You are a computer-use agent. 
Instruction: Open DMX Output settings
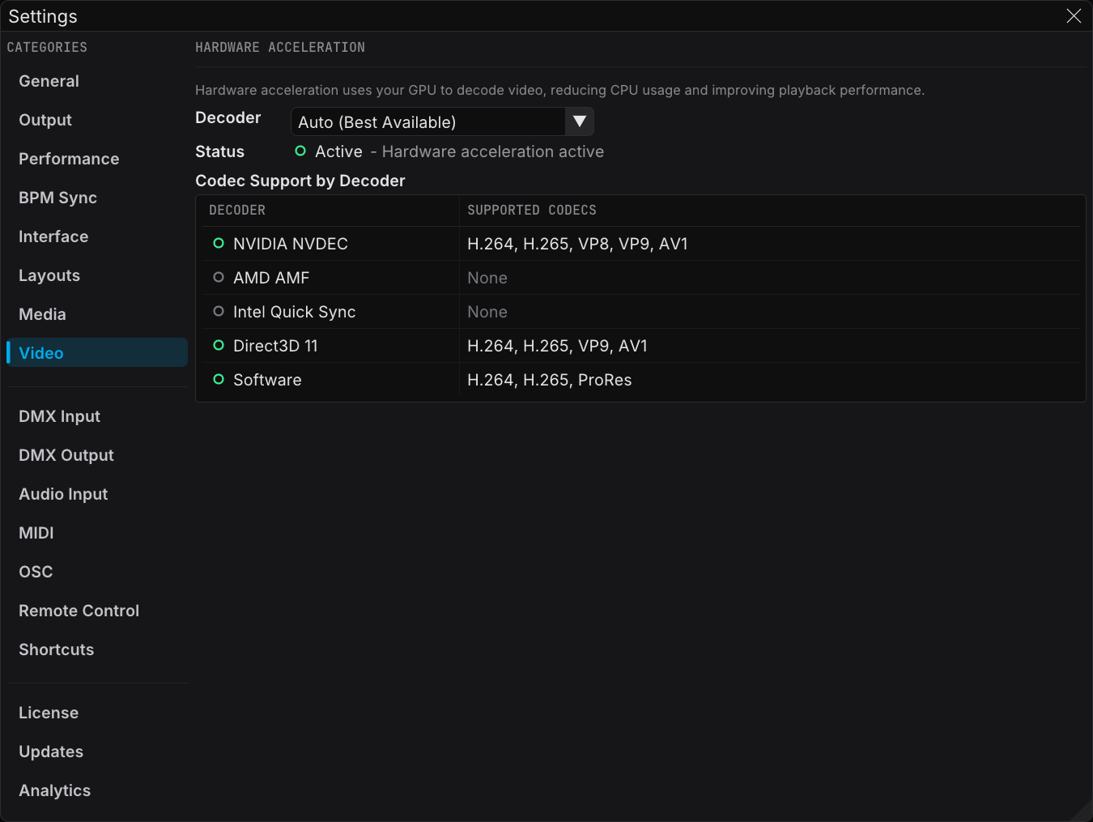pyautogui.click(x=96, y=455)
